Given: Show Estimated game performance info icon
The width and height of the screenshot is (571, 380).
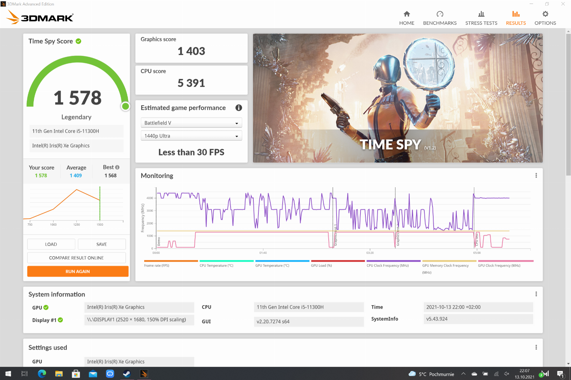Looking at the screenshot, I should pyautogui.click(x=239, y=108).
